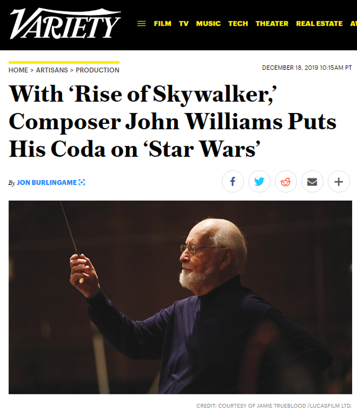The image size is (357, 412).
Task: Follow the Home breadcrumb link
Action: click(x=18, y=70)
